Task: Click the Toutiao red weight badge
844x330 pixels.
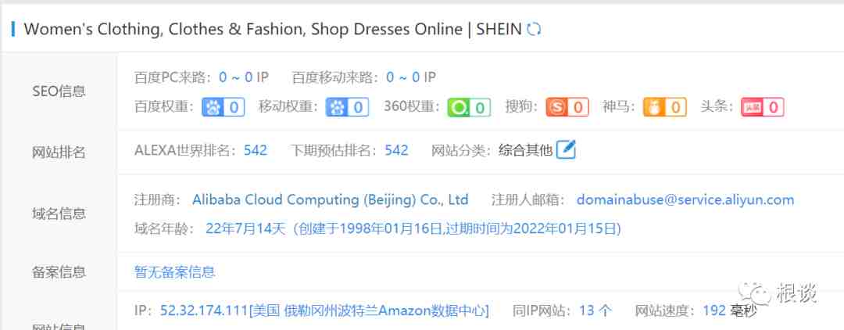Action: 762,107
